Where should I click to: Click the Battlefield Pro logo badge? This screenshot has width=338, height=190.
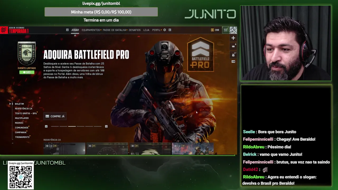pos(201,55)
